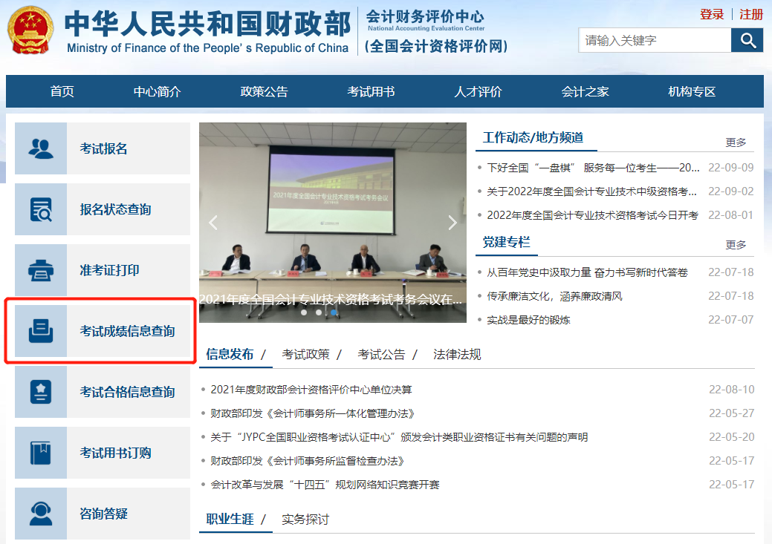
Task: Select the 党建专栏 heading
Action: [x=506, y=242]
